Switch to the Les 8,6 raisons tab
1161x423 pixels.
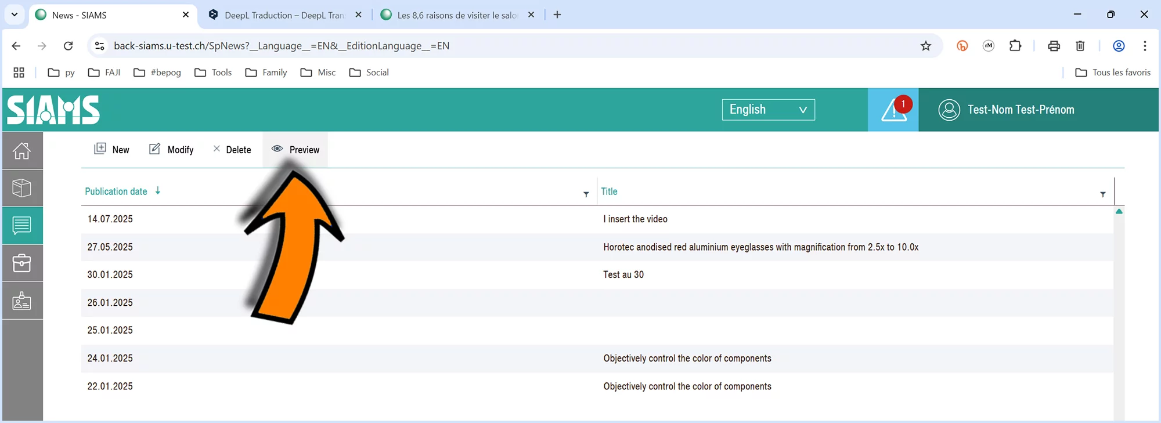click(457, 15)
